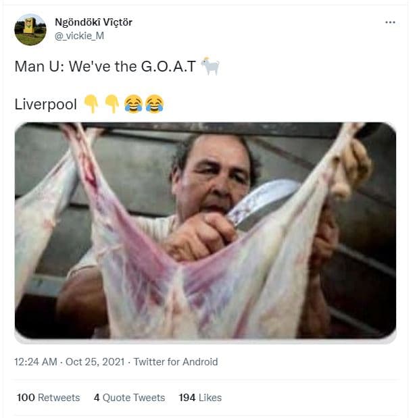Click the second pointing-down hand emoji
Viewport: 415px width, 418px height.
(x=112, y=104)
